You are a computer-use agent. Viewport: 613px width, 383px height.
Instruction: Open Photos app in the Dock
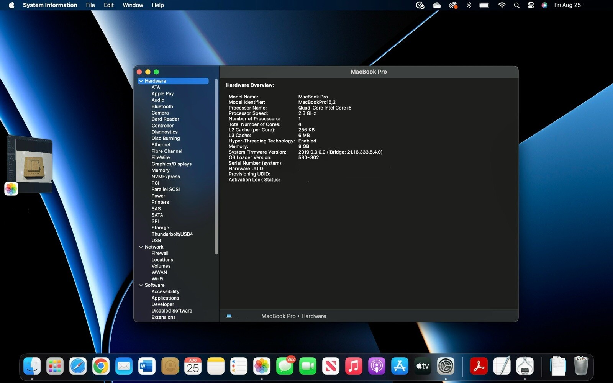[x=262, y=366]
